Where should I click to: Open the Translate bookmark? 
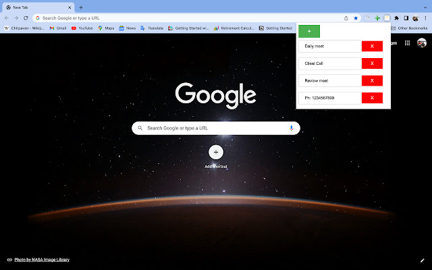click(x=152, y=28)
